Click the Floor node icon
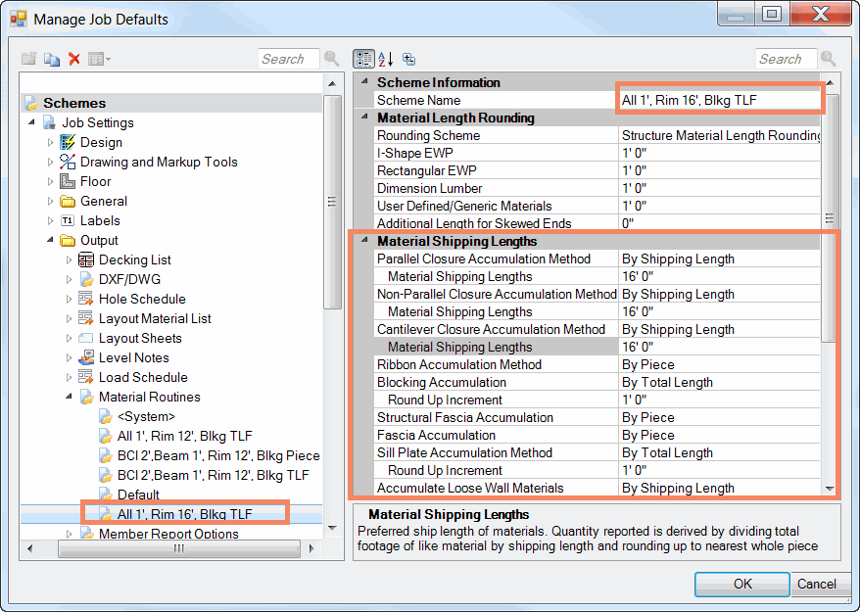The height and width of the screenshot is (612, 860). coord(67,181)
